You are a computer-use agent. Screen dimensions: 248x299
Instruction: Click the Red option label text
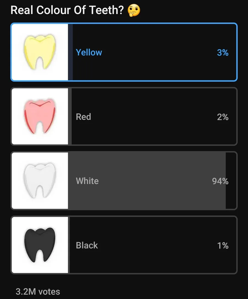(83, 117)
